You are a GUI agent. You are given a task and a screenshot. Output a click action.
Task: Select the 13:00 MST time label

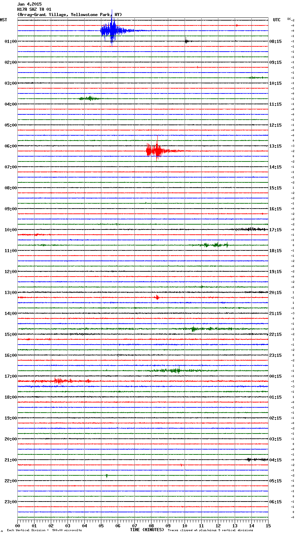click(11, 293)
